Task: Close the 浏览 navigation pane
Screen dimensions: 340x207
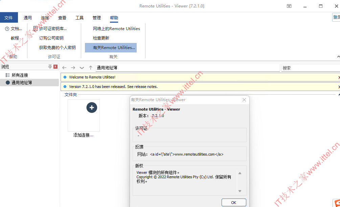Action: click(55, 67)
